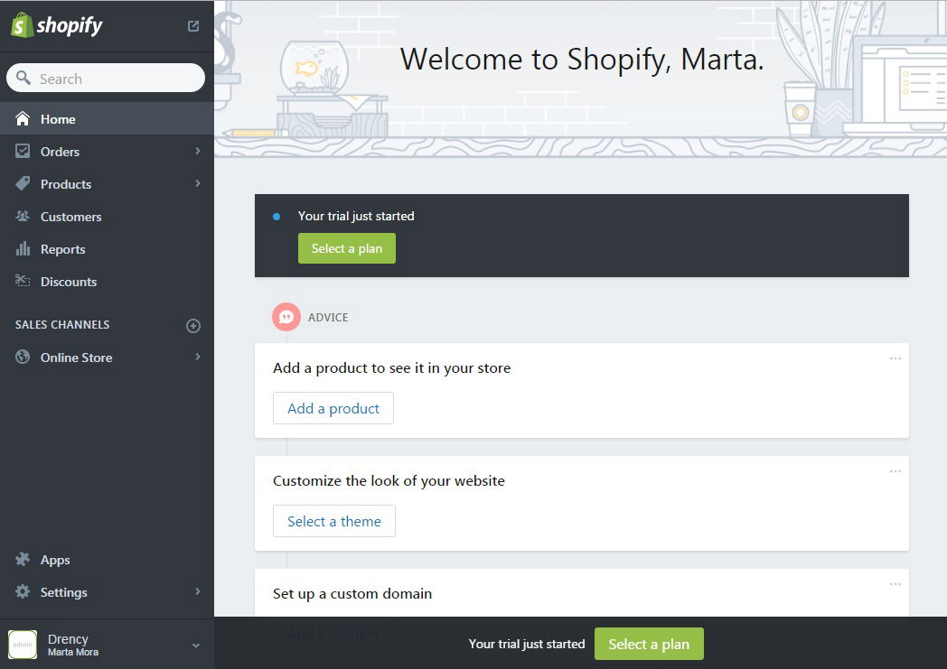The height and width of the screenshot is (669, 947).
Task: Open Settings in the sidebar
Action: [107, 592]
